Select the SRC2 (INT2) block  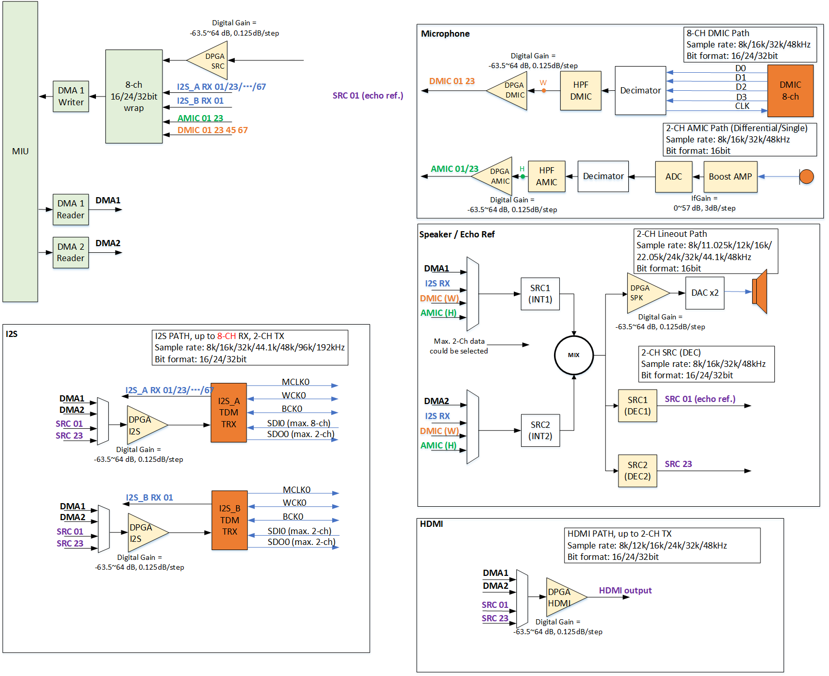[x=540, y=430]
